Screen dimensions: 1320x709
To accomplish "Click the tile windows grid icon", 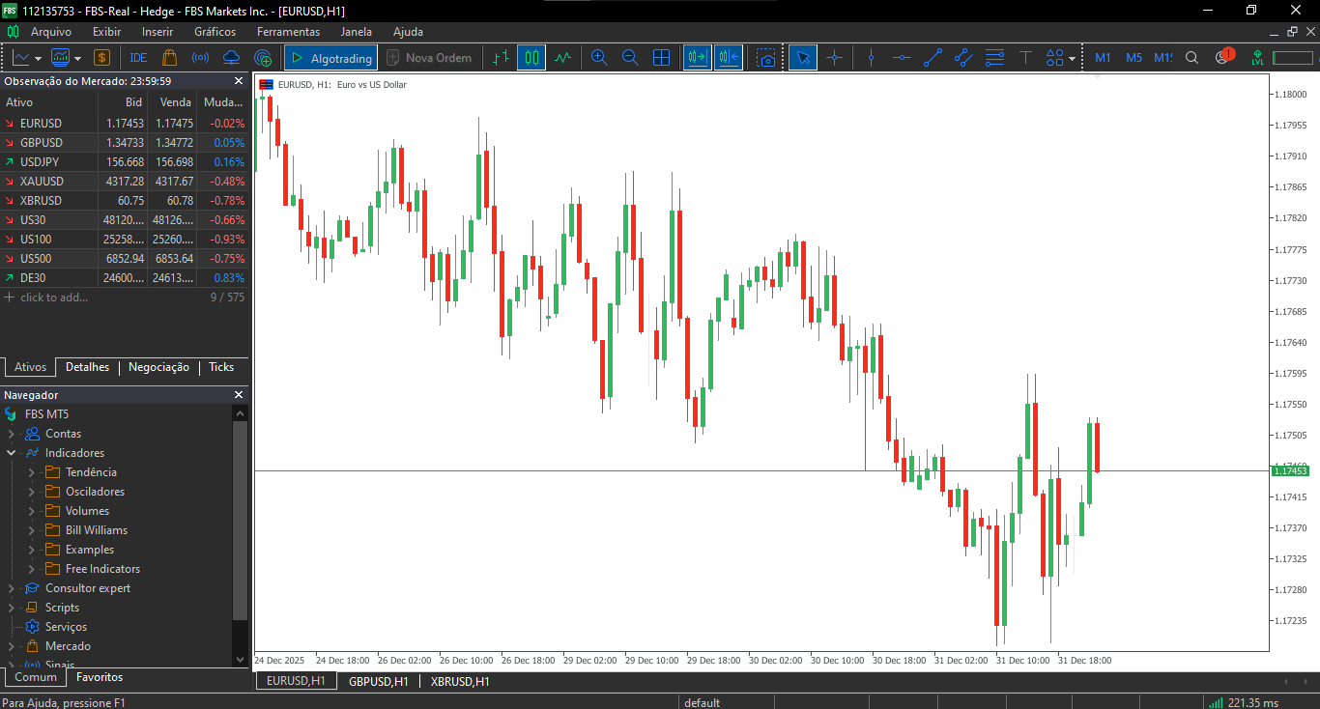I will tap(662, 58).
